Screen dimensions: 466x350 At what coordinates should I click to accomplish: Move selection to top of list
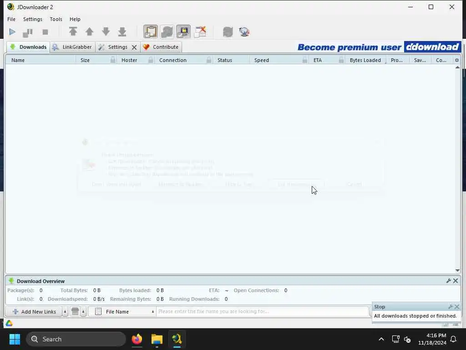73,31
